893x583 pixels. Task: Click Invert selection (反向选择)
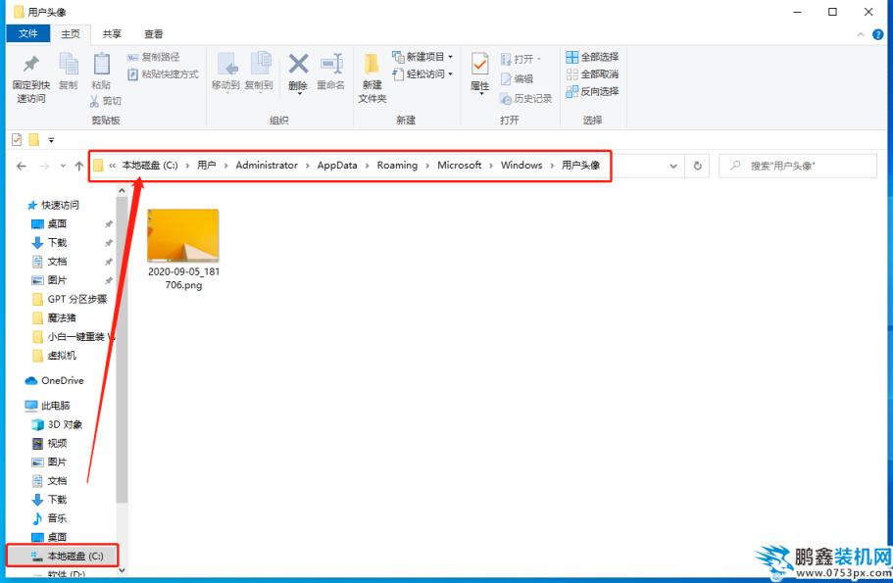pyautogui.click(x=592, y=91)
